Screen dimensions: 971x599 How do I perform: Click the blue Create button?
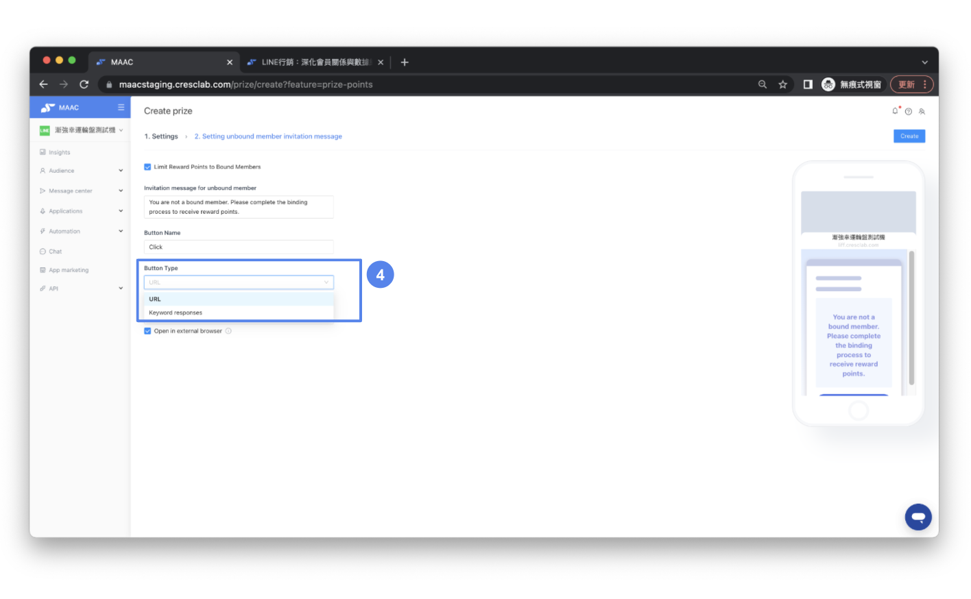[909, 136]
